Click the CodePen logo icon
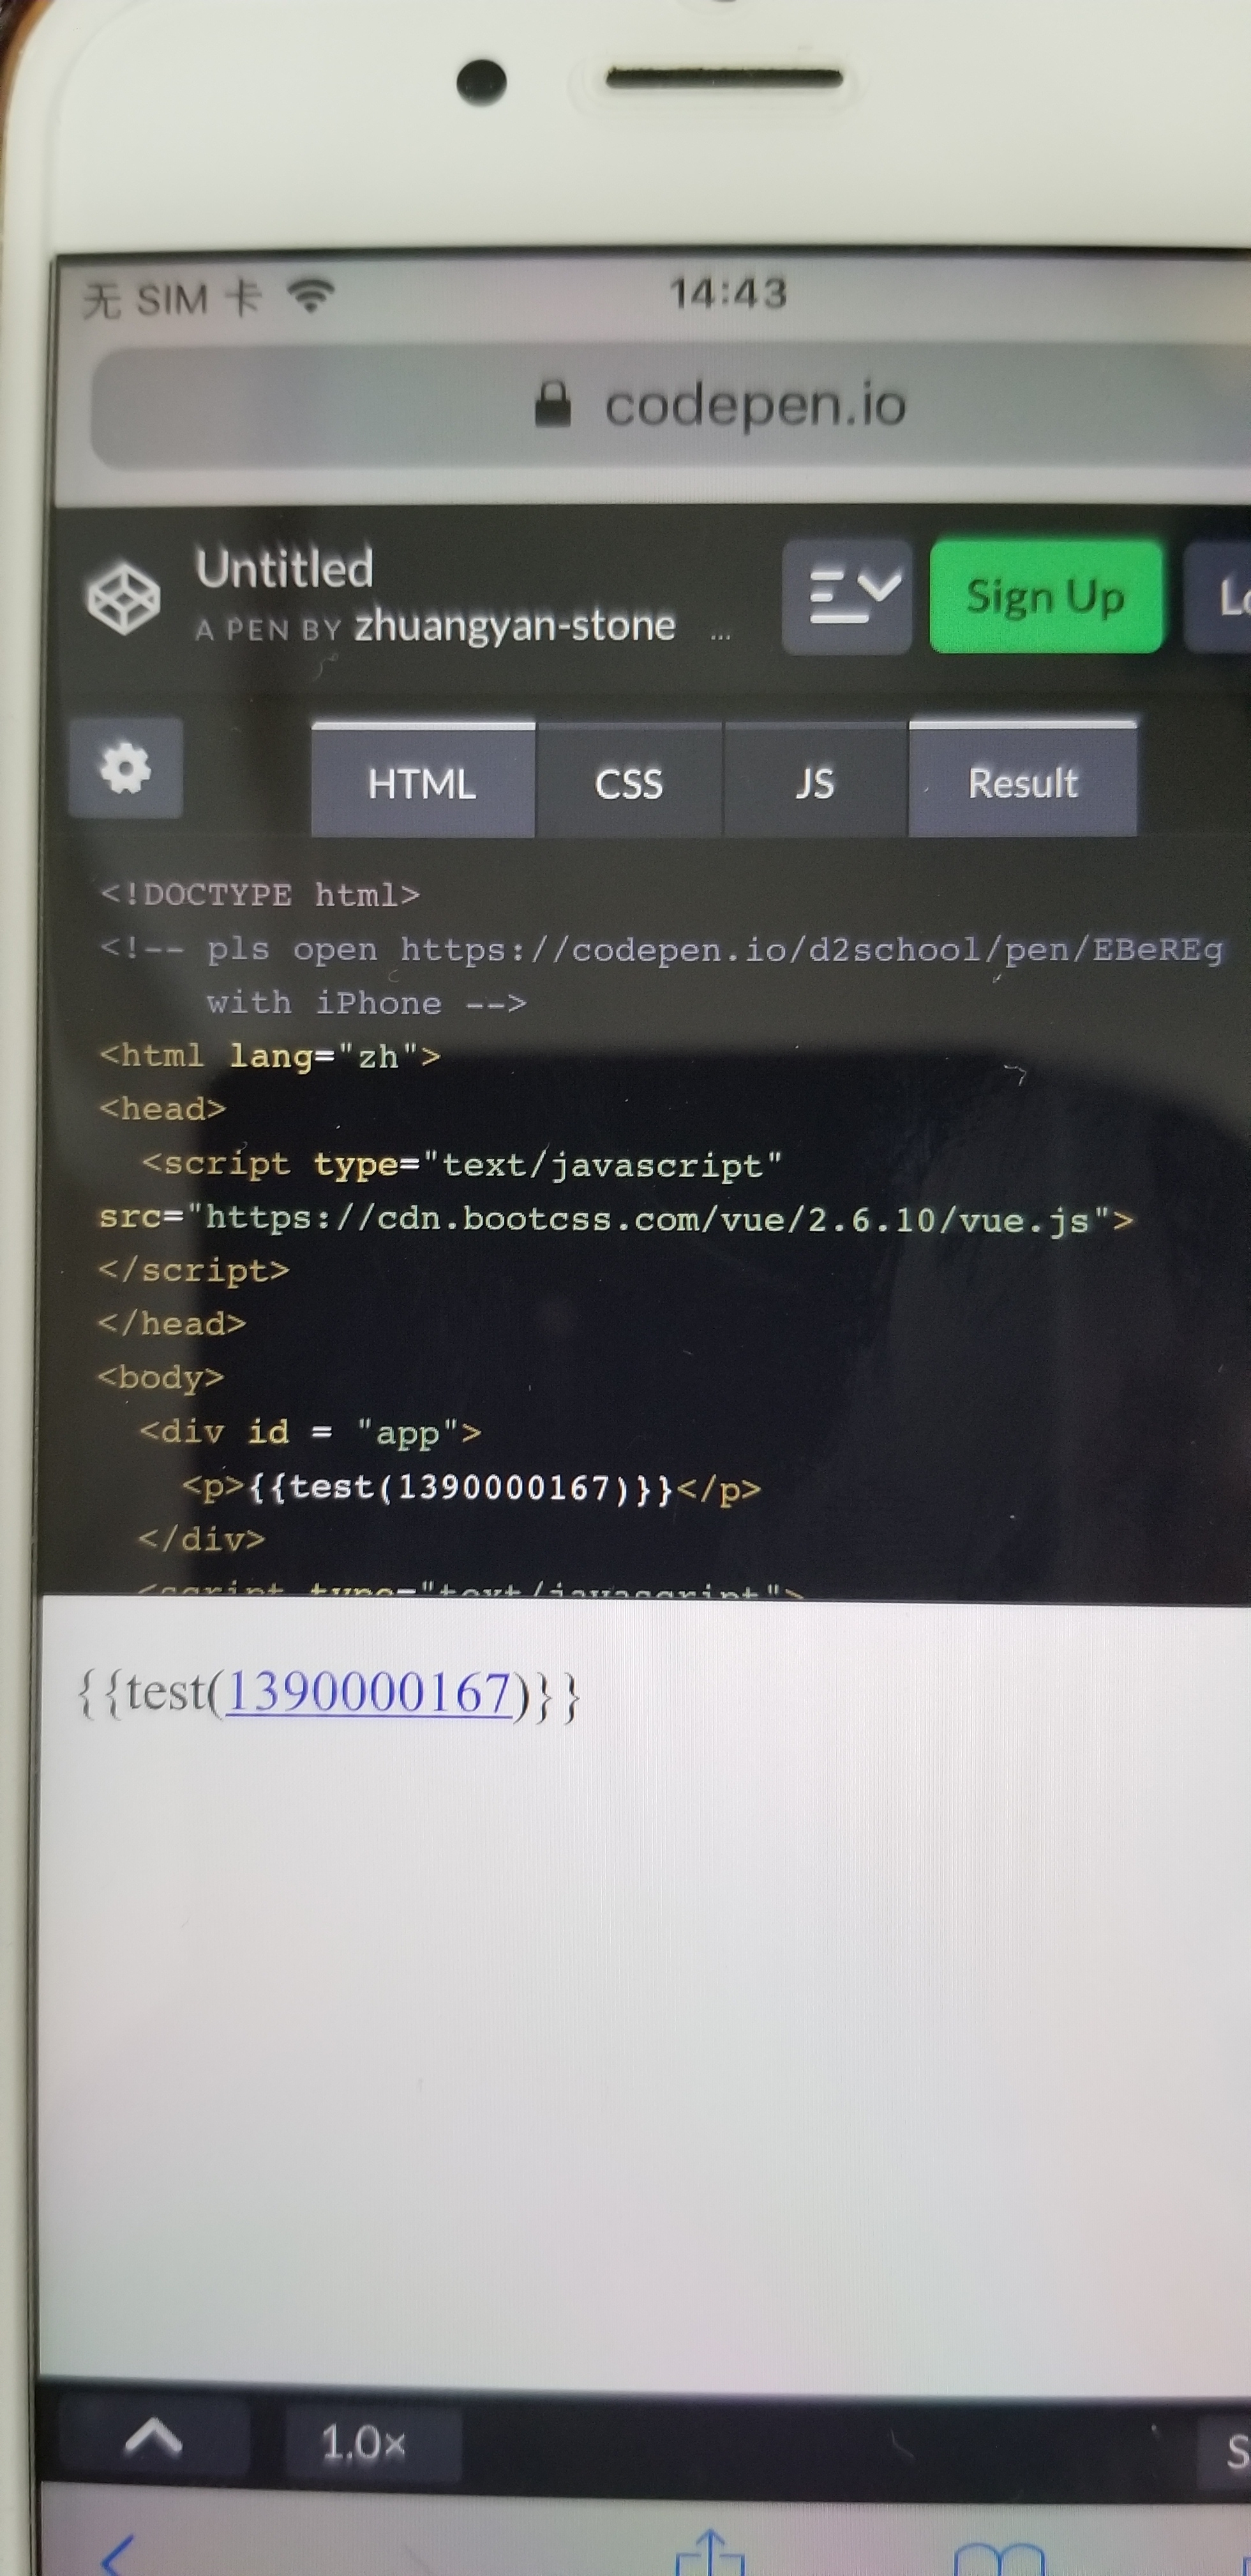Screen dimensions: 1251x2576 (x=124, y=597)
